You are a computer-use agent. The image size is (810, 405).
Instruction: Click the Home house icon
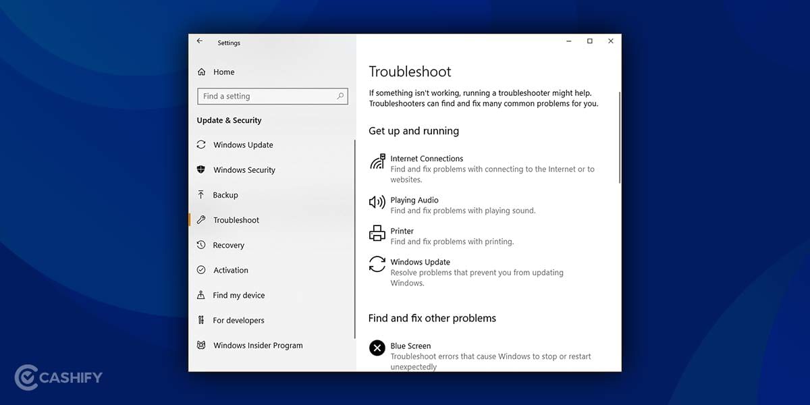tap(201, 72)
